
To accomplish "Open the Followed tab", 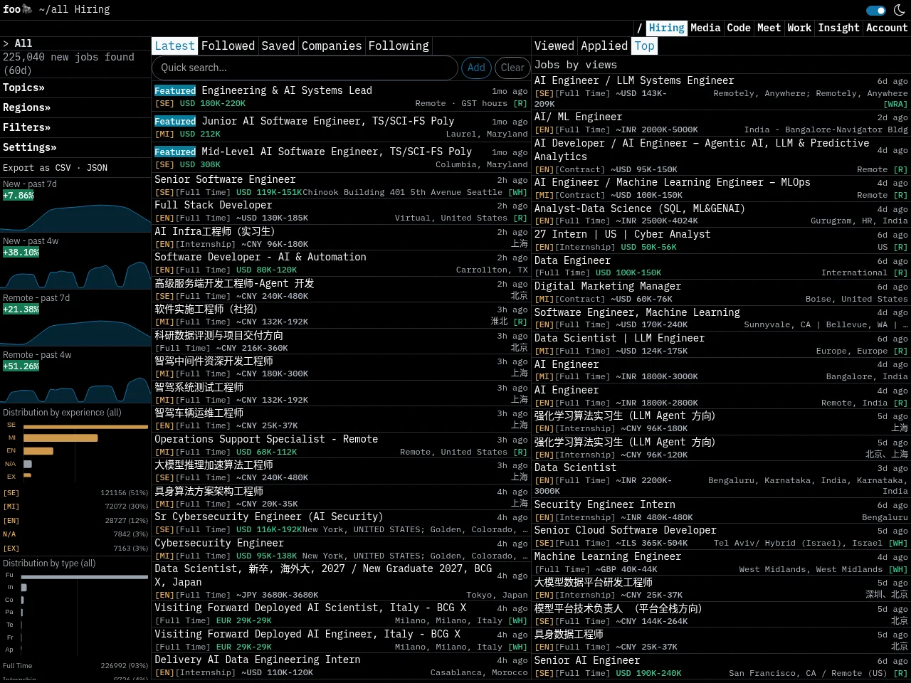I will [228, 46].
